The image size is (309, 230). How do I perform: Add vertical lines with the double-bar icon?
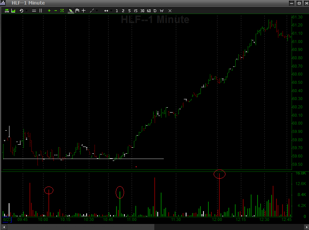coord(40,11)
